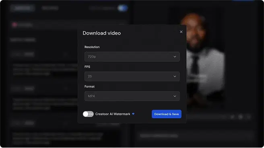Switch to the second blurred tab in background
This screenshot has height=148, width=264.
(50, 8)
